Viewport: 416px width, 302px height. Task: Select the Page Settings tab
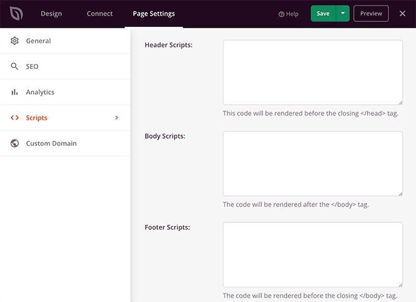(154, 14)
